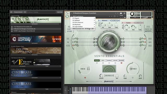The height and width of the screenshot is (94, 167).
Task: Expand the 01 Organic preset submenu
Action: click(83, 18)
